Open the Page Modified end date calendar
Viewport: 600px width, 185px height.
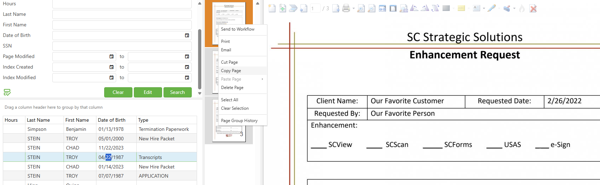click(187, 57)
